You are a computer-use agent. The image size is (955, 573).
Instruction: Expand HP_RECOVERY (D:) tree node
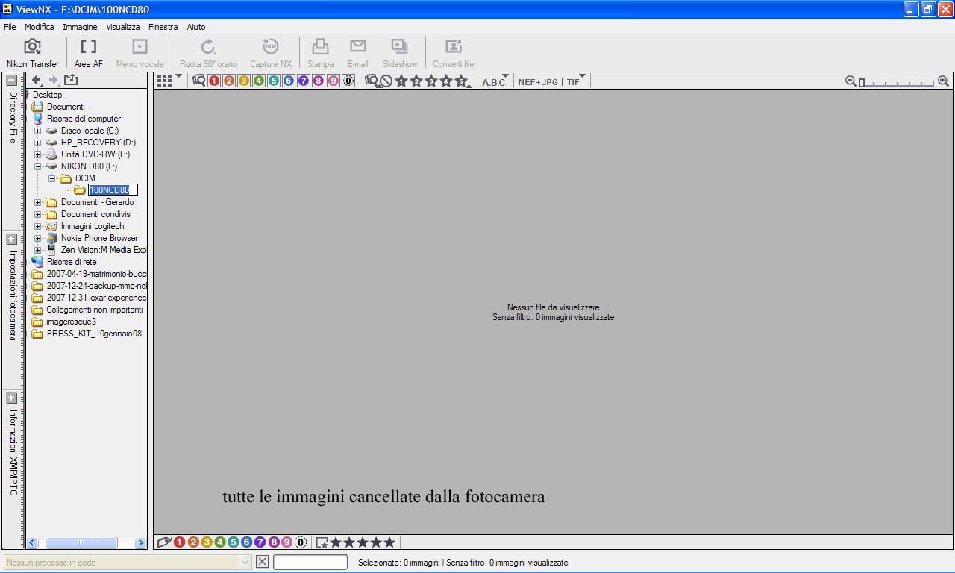[37, 143]
